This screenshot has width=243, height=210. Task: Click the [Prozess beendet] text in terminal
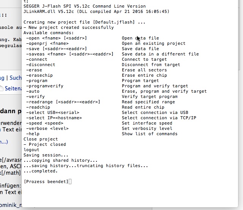pos(46,182)
